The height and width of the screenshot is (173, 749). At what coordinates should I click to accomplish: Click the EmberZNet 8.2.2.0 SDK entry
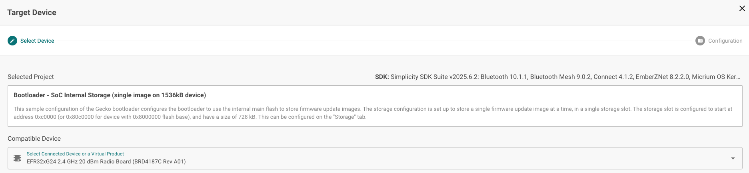click(x=662, y=77)
